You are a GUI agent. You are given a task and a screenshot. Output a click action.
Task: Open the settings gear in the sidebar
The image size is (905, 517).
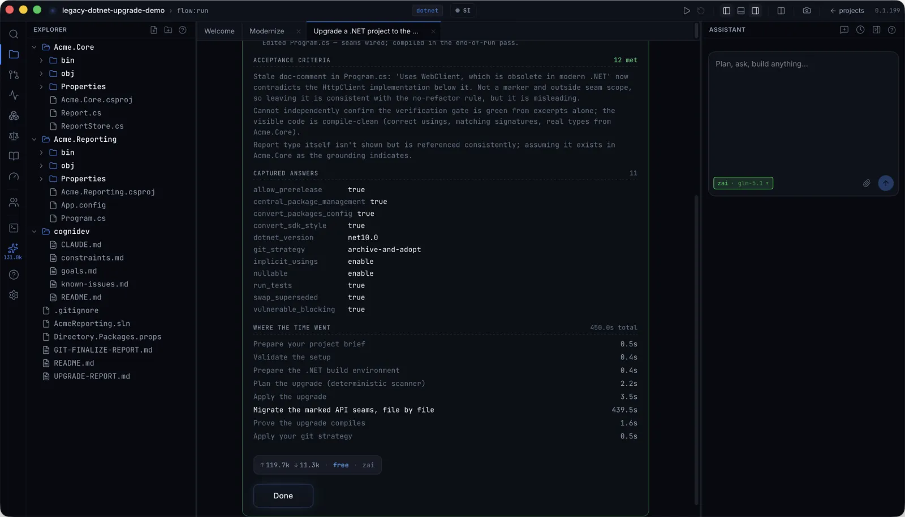coord(14,295)
